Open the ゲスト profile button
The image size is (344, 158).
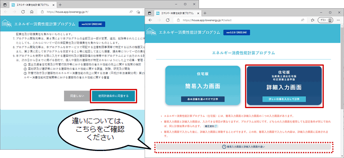tap(325, 20)
